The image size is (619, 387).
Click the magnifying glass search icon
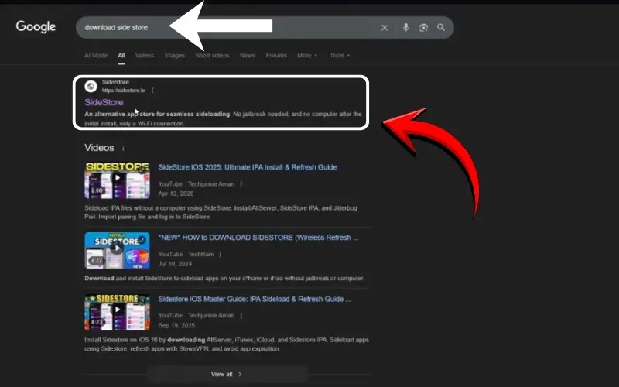click(441, 28)
